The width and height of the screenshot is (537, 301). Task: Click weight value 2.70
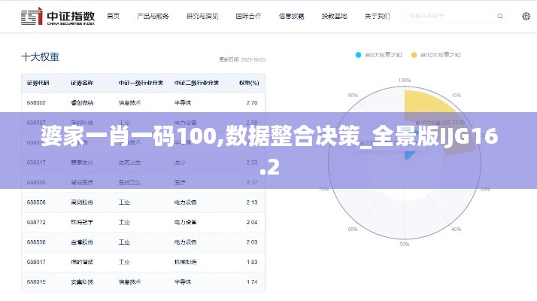252,102
